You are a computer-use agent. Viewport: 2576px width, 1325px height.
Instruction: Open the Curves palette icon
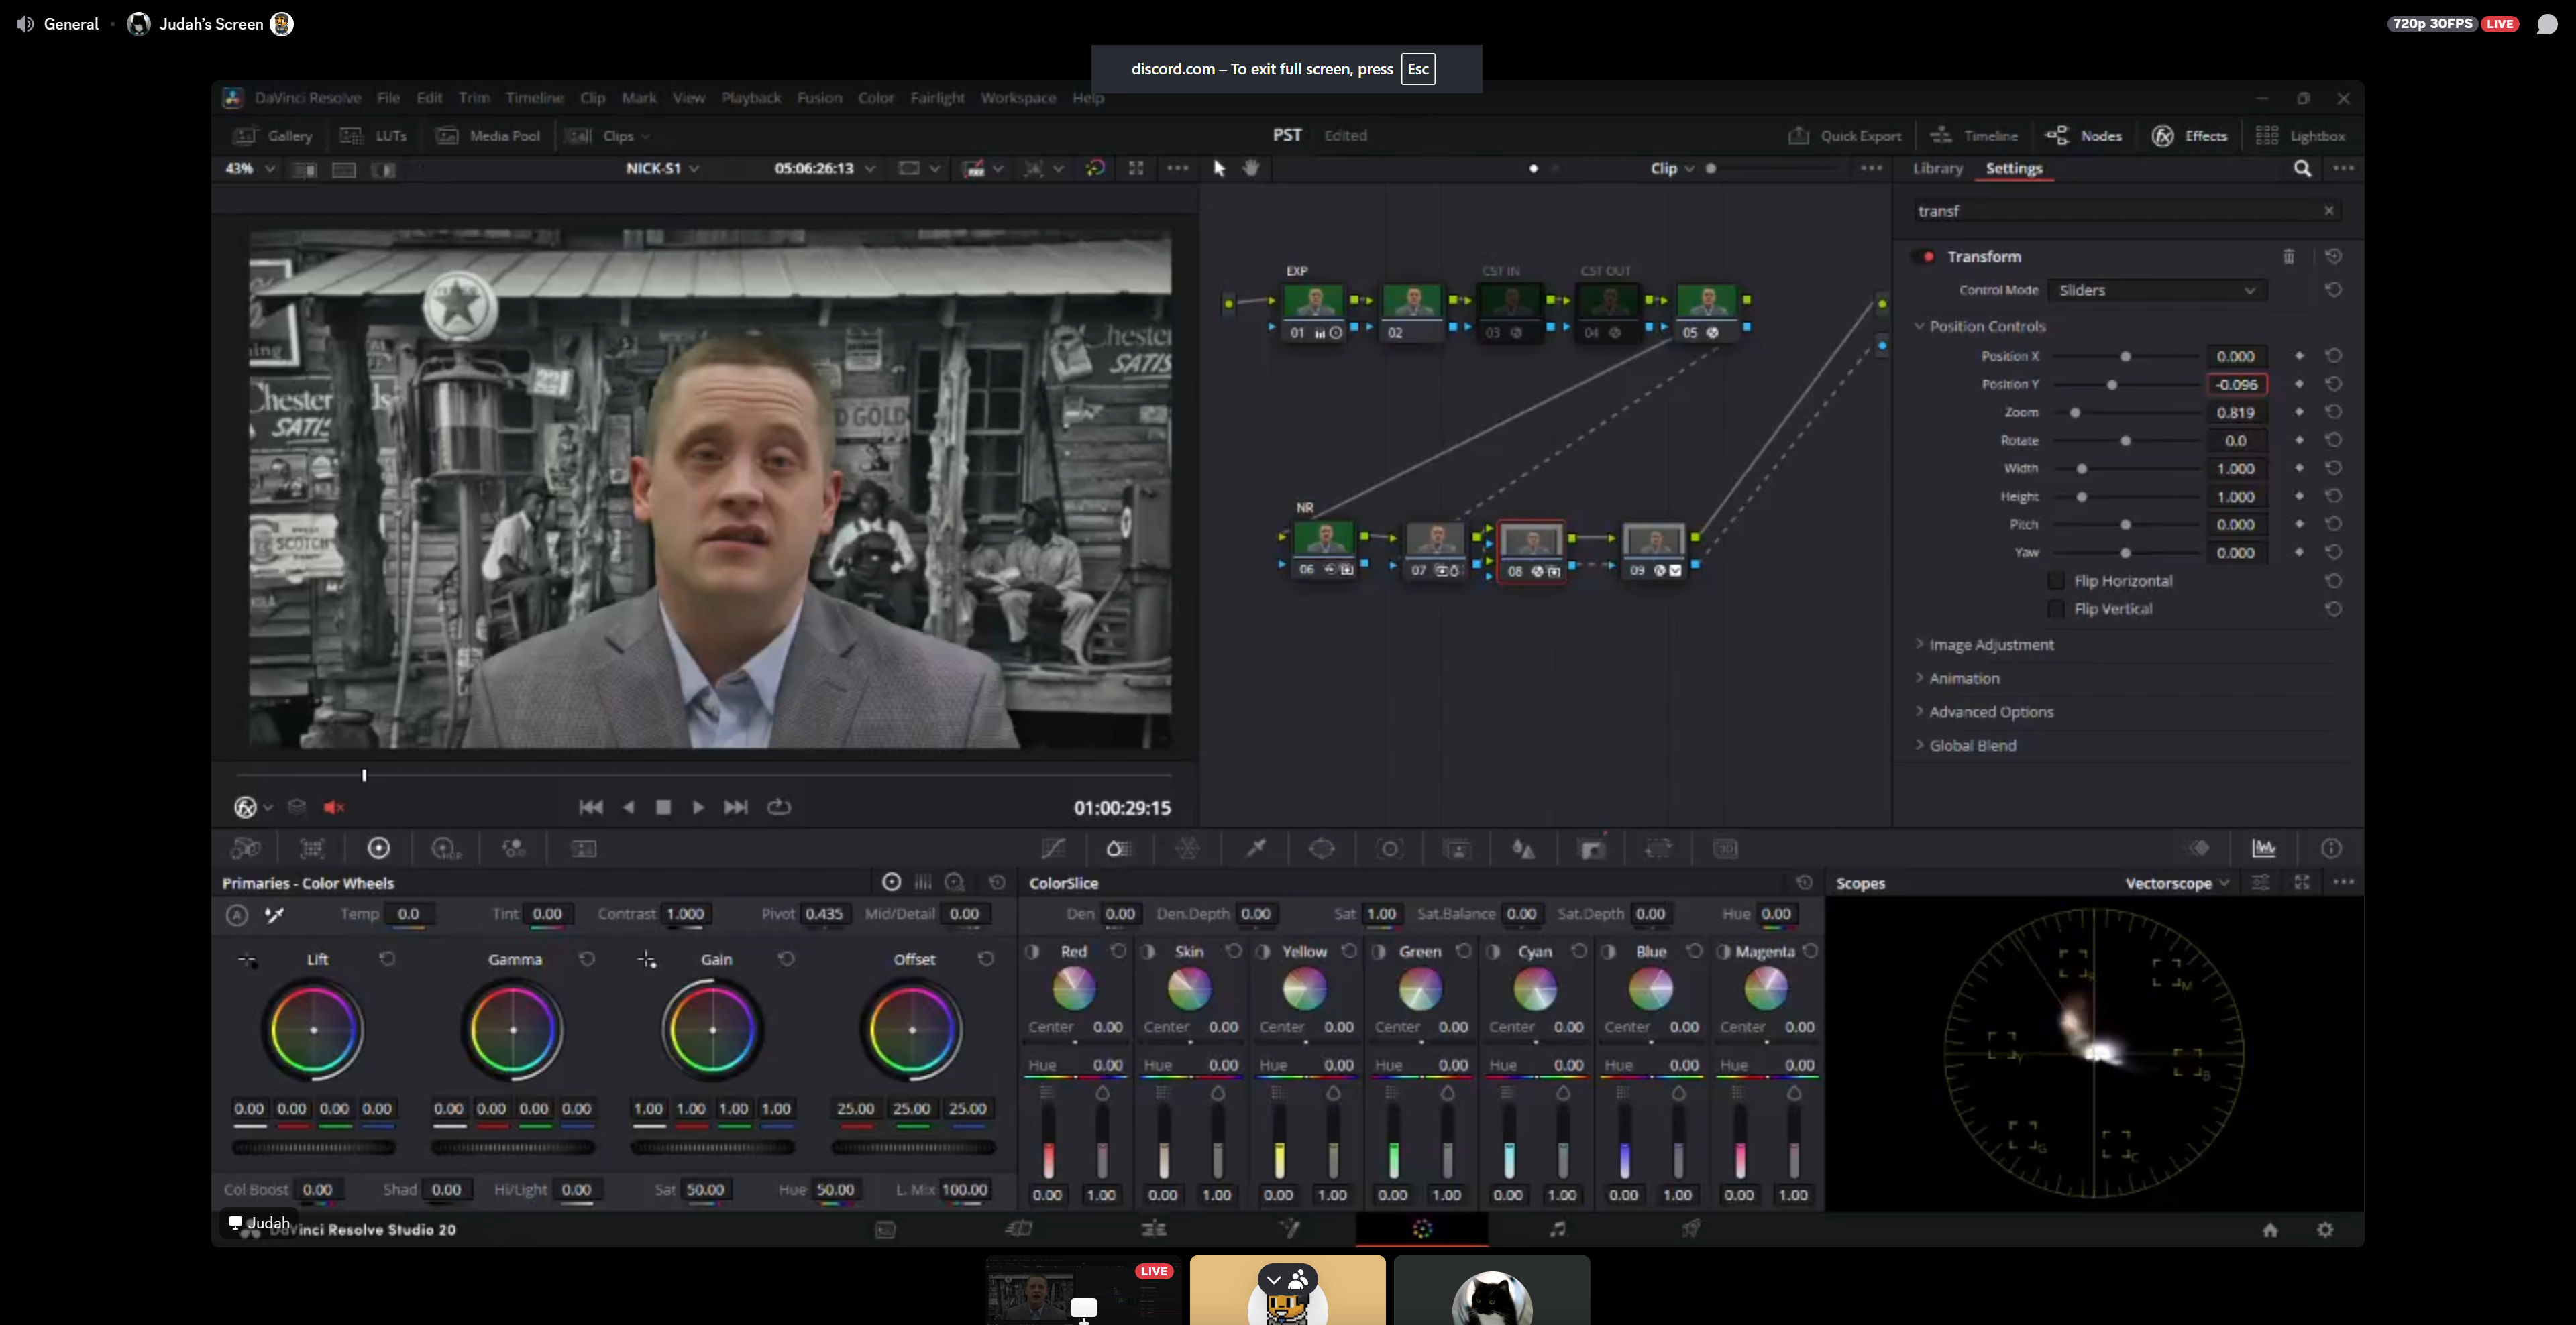(x=1053, y=848)
